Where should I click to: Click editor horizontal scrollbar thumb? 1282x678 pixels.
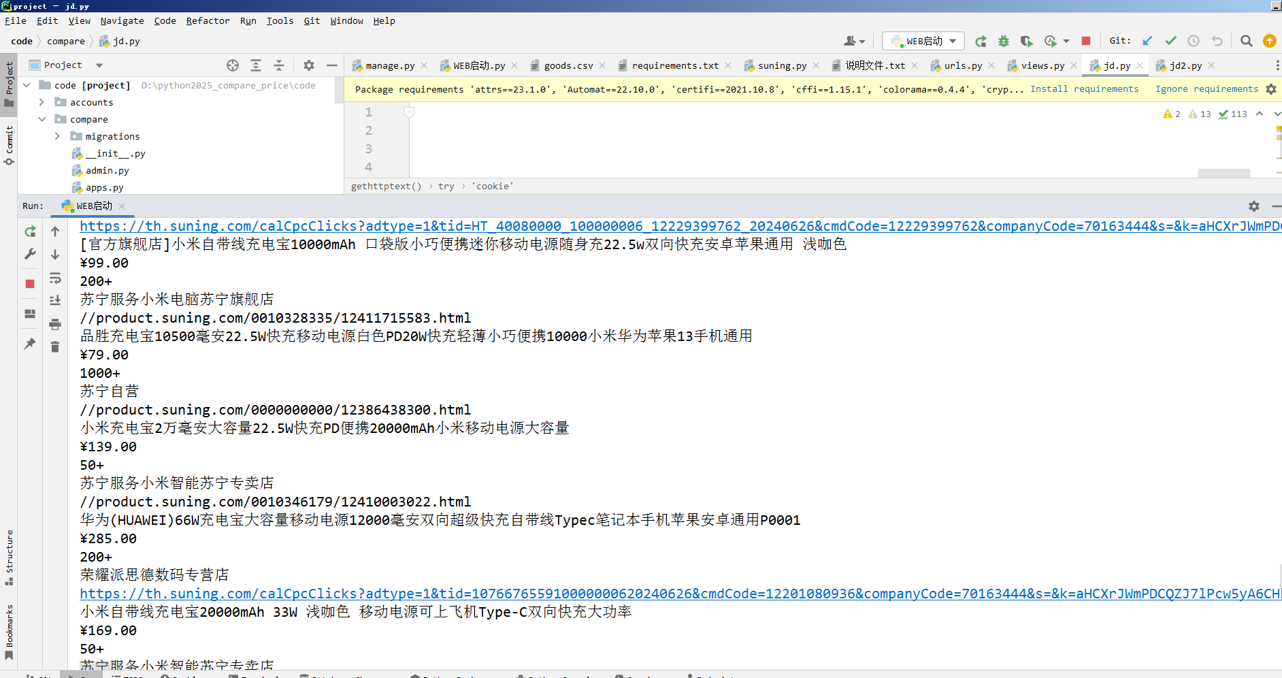pyautogui.click(x=1223, y=173)
